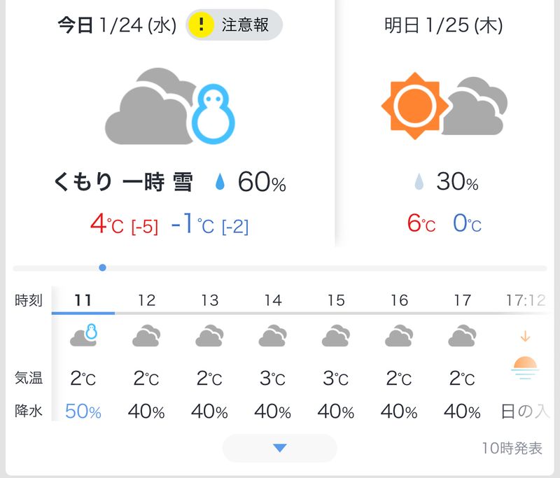Click the 17 o'clock cloudy icon
The width and height of the screenshot is (560, 478).
pos(462,337)
